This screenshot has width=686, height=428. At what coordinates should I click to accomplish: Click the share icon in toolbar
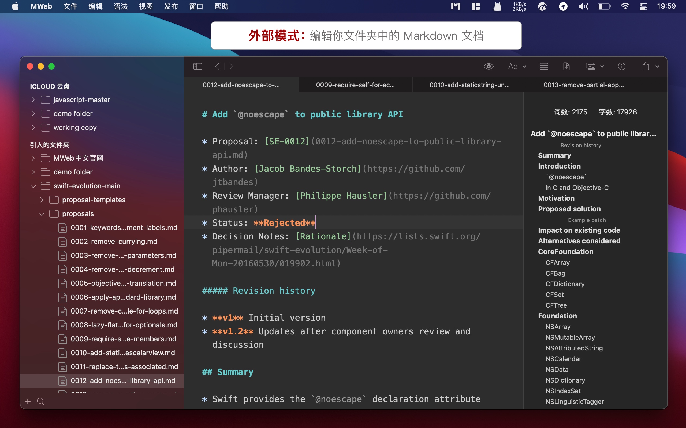point(646,67)
